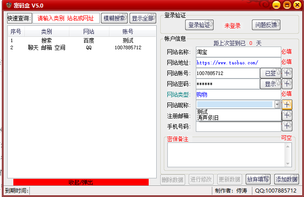Click the 网站昵称 combo box text area
This screenshot has width=304, height=197.
(x=235, y=104)
